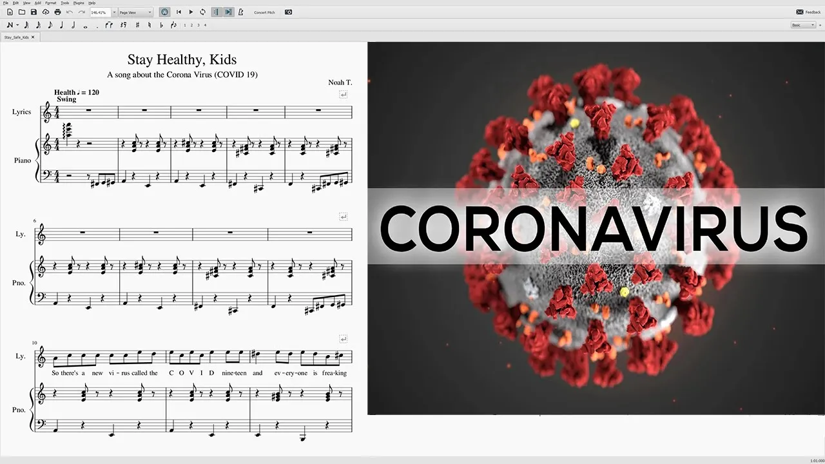Image resolution: width=825 pixels, height=464 pixels.
Task: Select composer text 'Noah T.'
Action: (x=340, y=83)
